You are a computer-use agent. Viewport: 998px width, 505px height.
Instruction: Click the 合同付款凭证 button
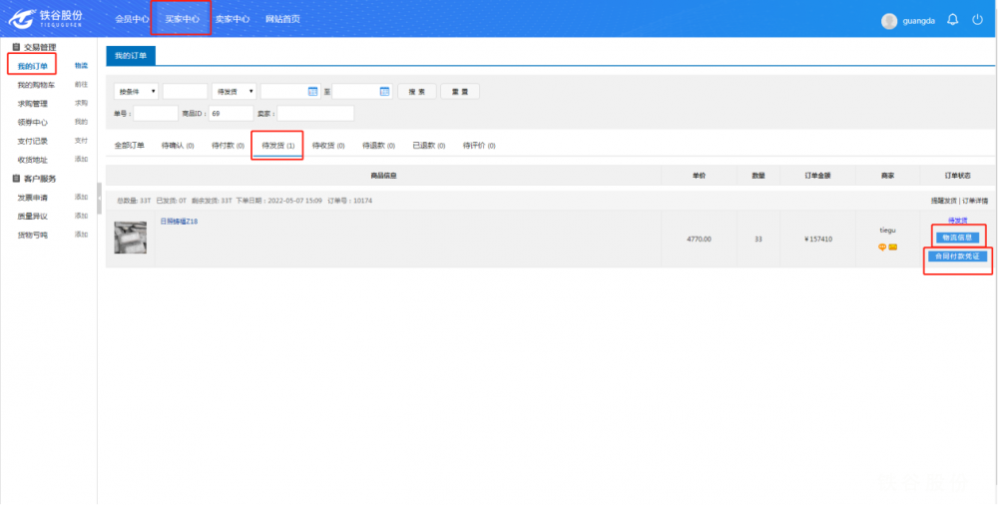[956, 256]
